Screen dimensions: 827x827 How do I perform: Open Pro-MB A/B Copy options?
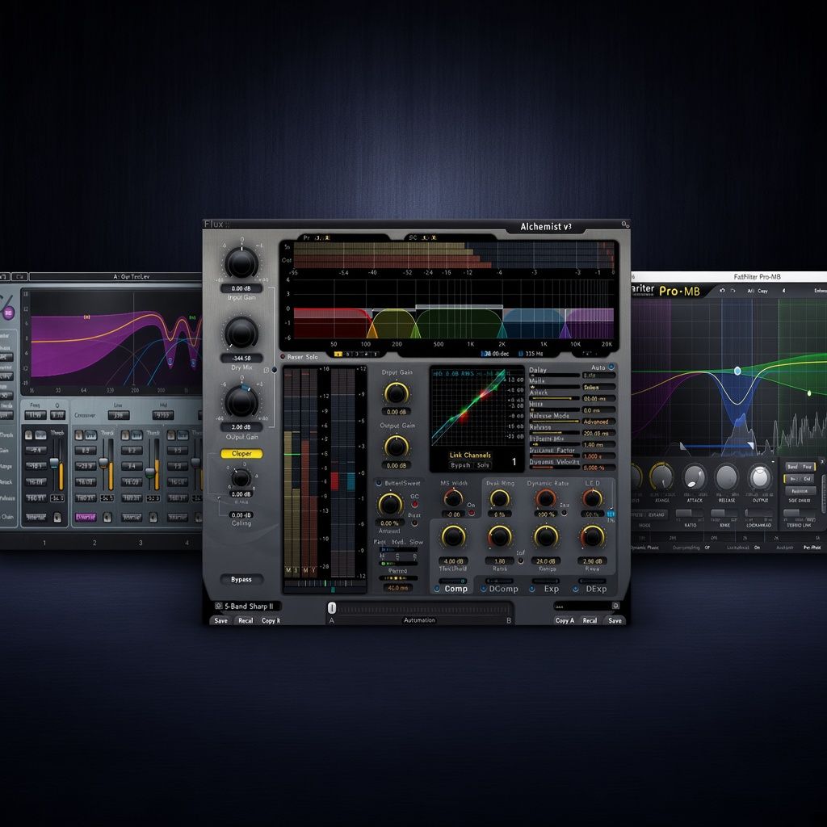(758, 291)
